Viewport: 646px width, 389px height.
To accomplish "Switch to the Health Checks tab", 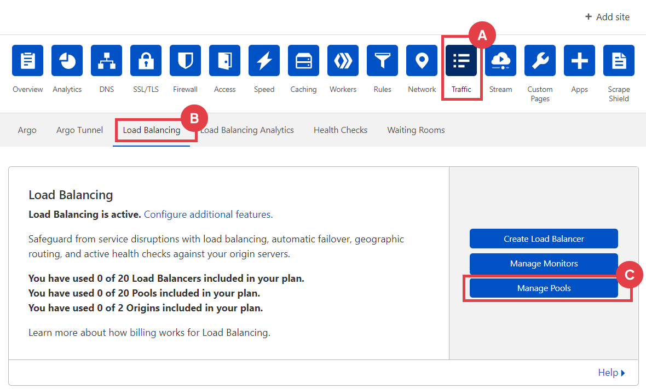I will [340, 130].
